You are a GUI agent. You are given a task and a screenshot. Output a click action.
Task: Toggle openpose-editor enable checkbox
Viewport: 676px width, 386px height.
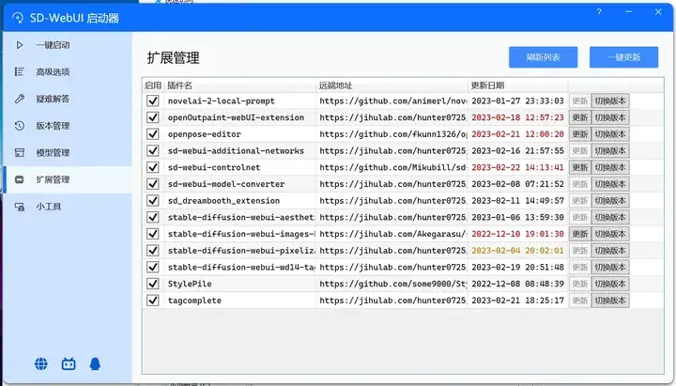[x=153, y=134]
